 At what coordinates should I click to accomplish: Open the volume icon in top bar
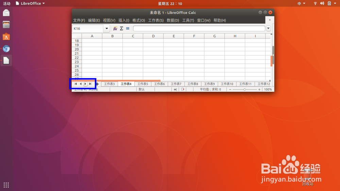pyautogui.click(x=322, y=3)
